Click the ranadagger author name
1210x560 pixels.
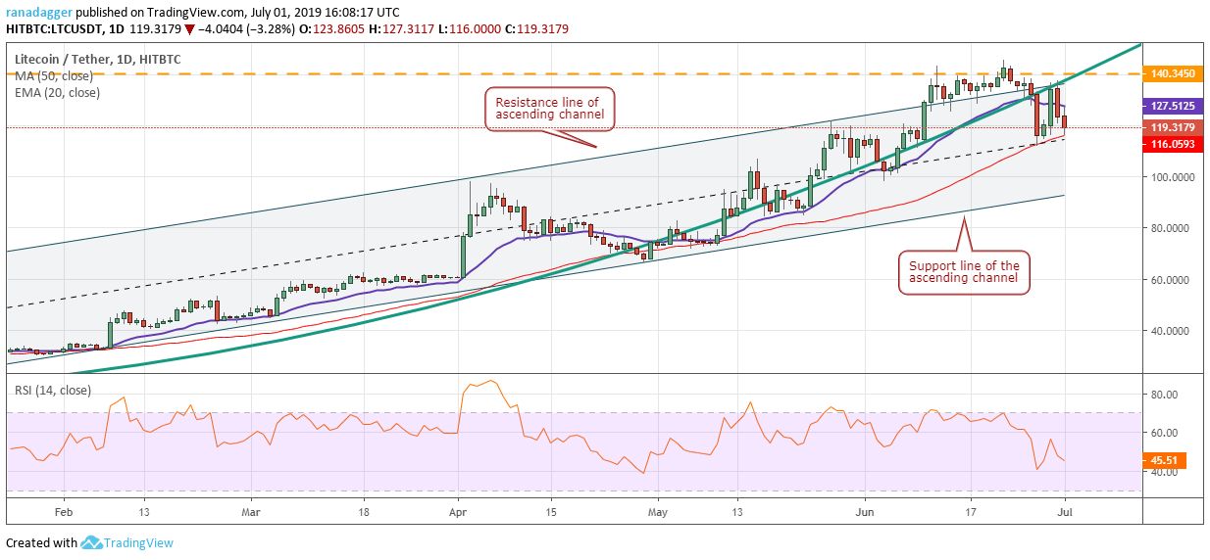[37, 11]
